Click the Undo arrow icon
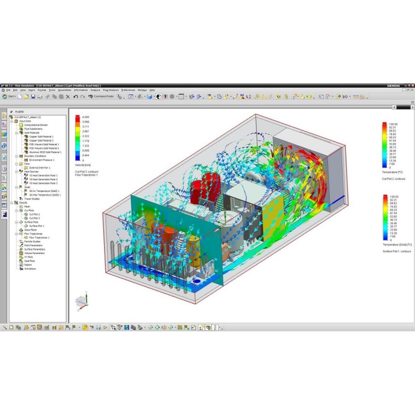 (x=76, y=96)
